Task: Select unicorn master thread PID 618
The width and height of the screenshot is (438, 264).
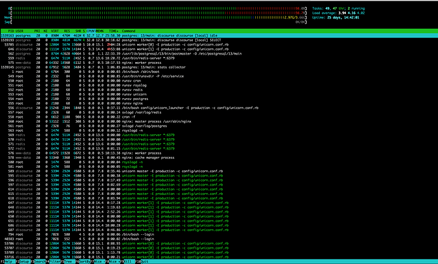Action: click(219, 198)
